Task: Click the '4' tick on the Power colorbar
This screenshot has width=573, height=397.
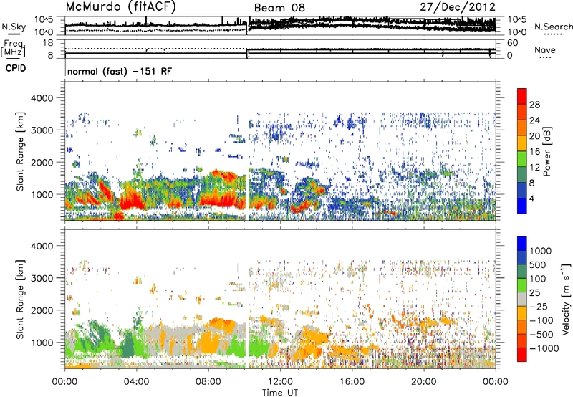Action: tap(531, 198)
